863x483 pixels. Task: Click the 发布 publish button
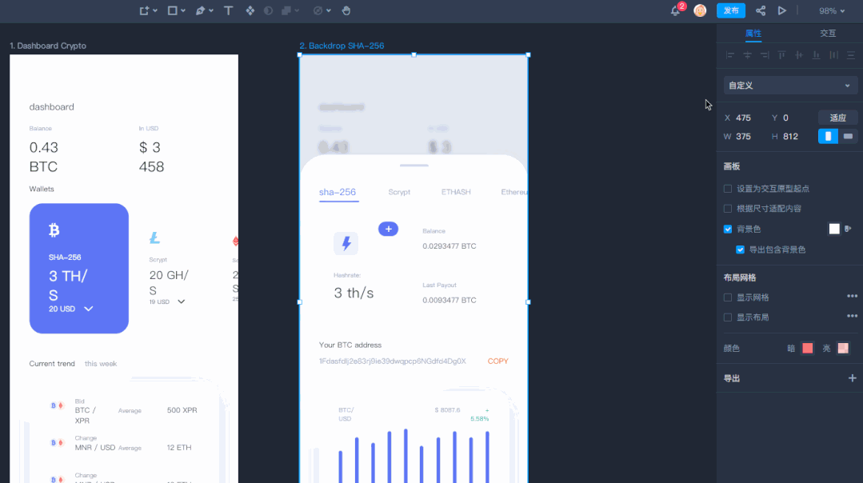point(731,10)
